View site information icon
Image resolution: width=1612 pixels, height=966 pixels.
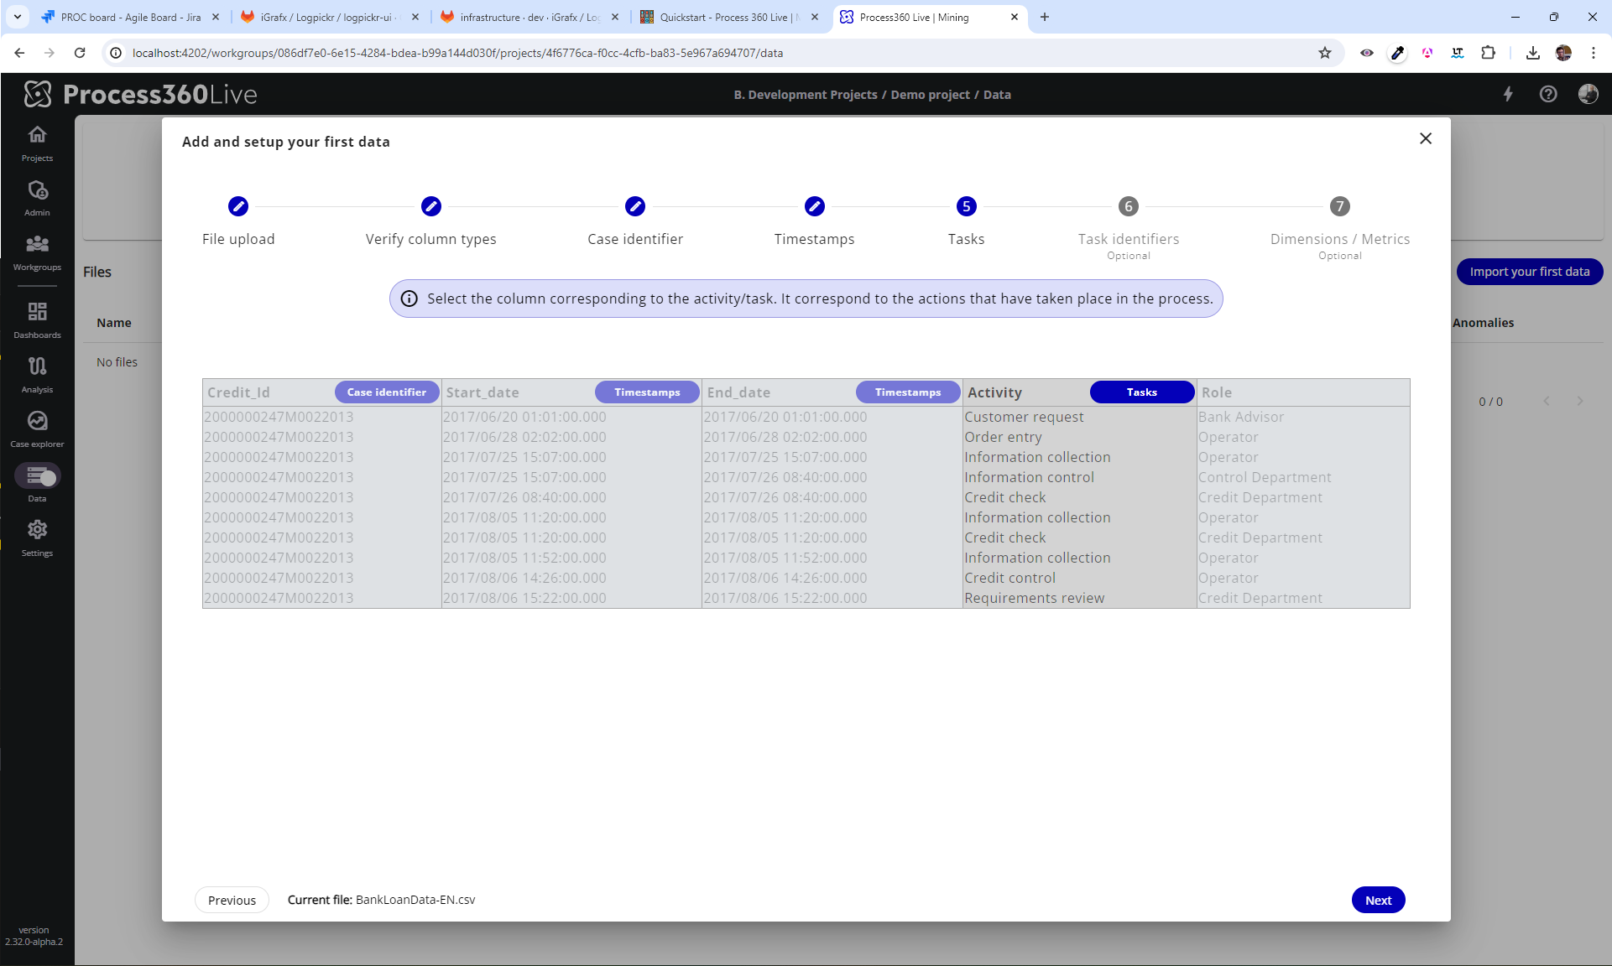click(x=116, y=53)
